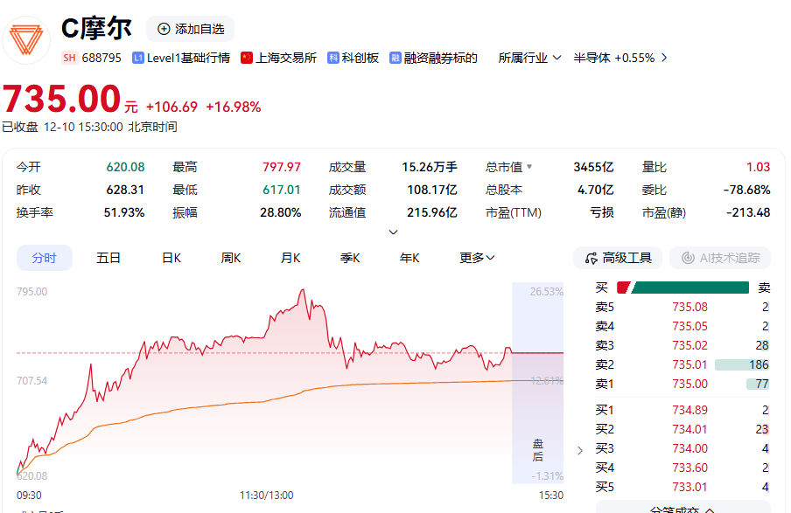Viewport: 791px width, 513px height.
Task: Click the stock code 688795
Action: 101,58
